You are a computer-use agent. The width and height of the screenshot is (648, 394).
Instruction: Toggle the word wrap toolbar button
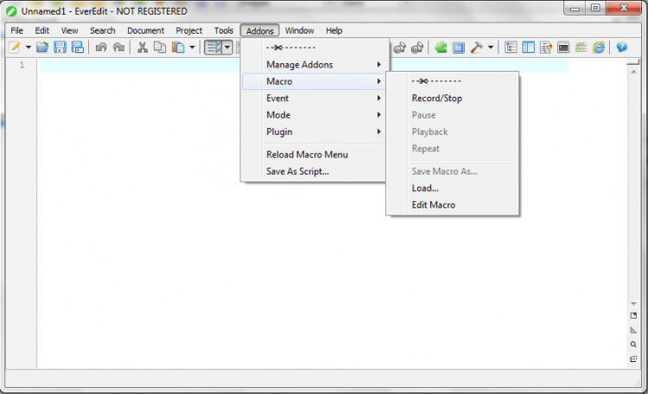pos(213,48)
